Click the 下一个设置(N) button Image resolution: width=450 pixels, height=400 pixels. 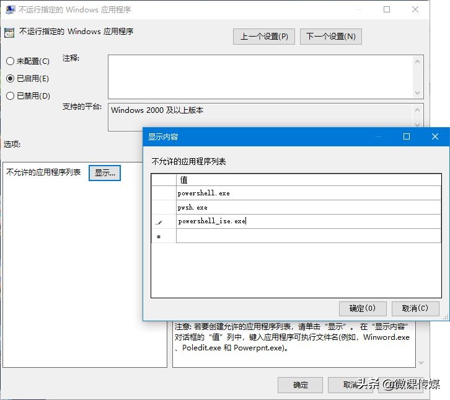click(x=331, y=37)
